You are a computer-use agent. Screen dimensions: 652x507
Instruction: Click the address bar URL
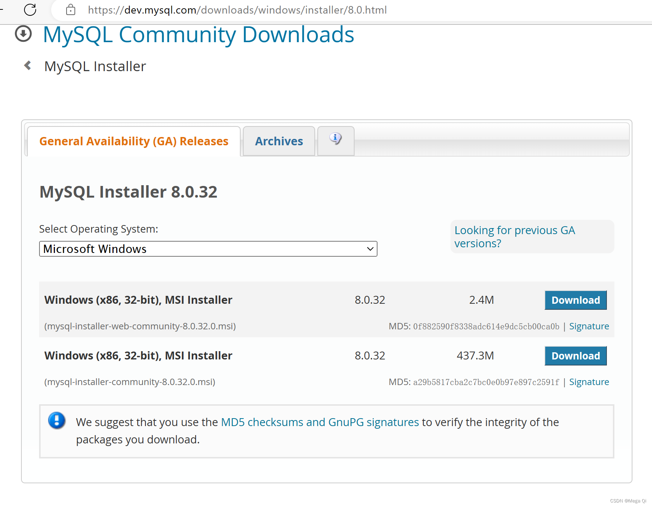point(237,10)
